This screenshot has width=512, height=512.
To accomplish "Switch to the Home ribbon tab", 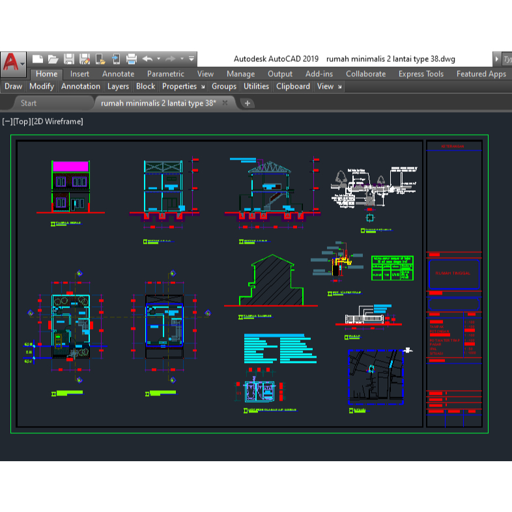I will point(47,74).
